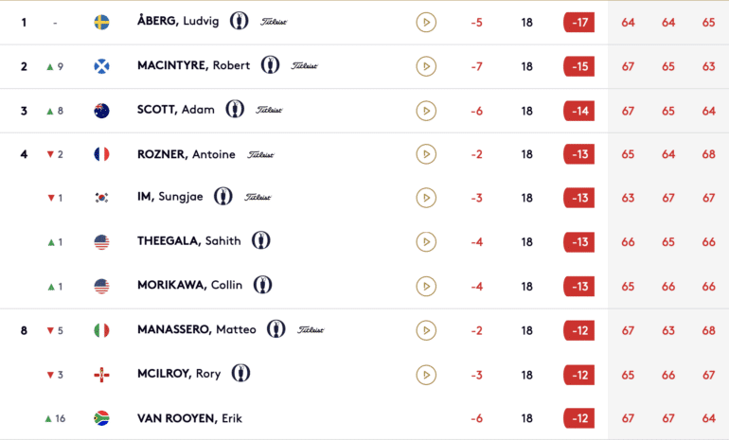This screenshot has width=729, height=440.
Task: Open ÅBERG, Ludvig player profile
Action: coord(178,22)
